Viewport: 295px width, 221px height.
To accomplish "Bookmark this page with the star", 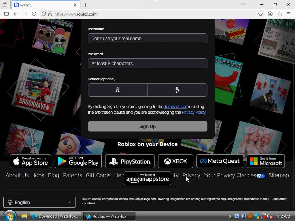I will [260, 14].
